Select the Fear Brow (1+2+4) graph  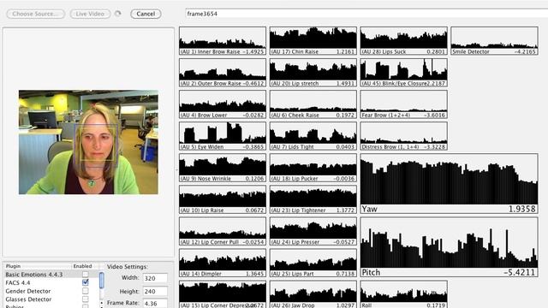tap(403, 104)
